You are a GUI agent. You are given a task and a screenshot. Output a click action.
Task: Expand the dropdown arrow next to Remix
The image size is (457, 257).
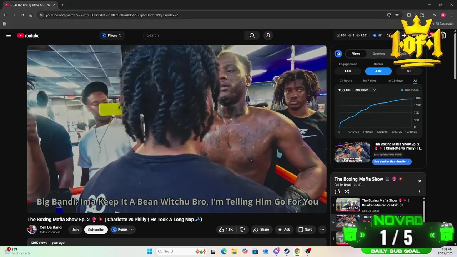pos(132,230)
